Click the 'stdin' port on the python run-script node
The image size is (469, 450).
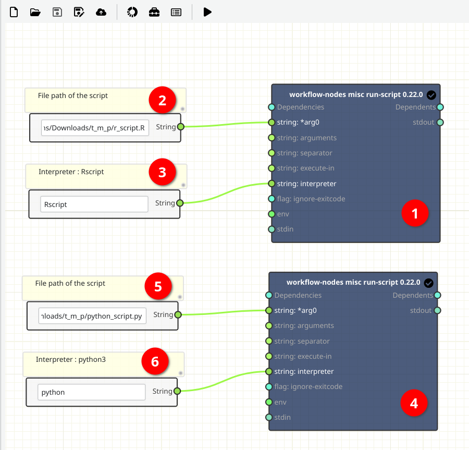tap(268, 417)
